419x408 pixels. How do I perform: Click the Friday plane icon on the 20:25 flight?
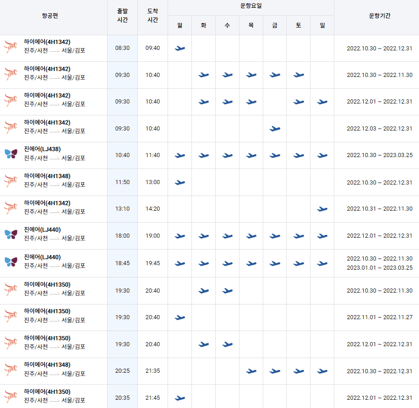click(275, 371)
